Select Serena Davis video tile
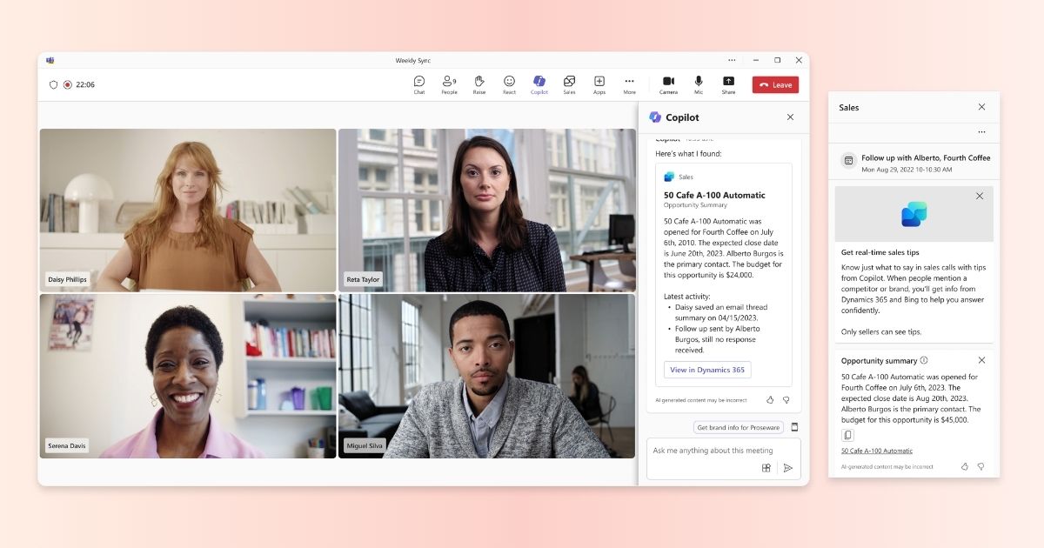Screen dimensions: 1044x548 [x=188, y=376]
